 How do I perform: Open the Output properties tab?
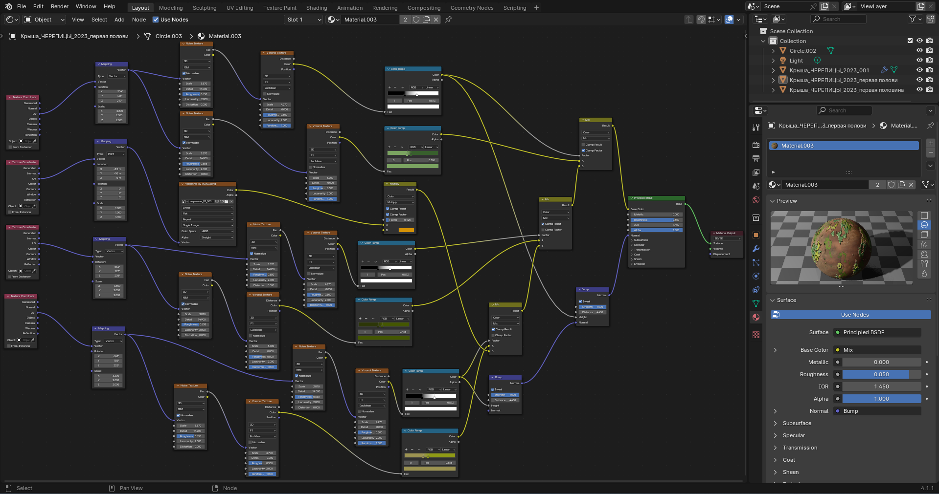[756, 159]
